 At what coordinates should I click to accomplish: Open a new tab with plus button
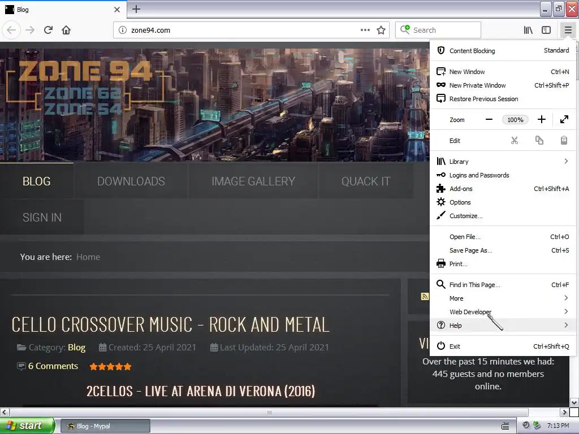tap(136, 9)
